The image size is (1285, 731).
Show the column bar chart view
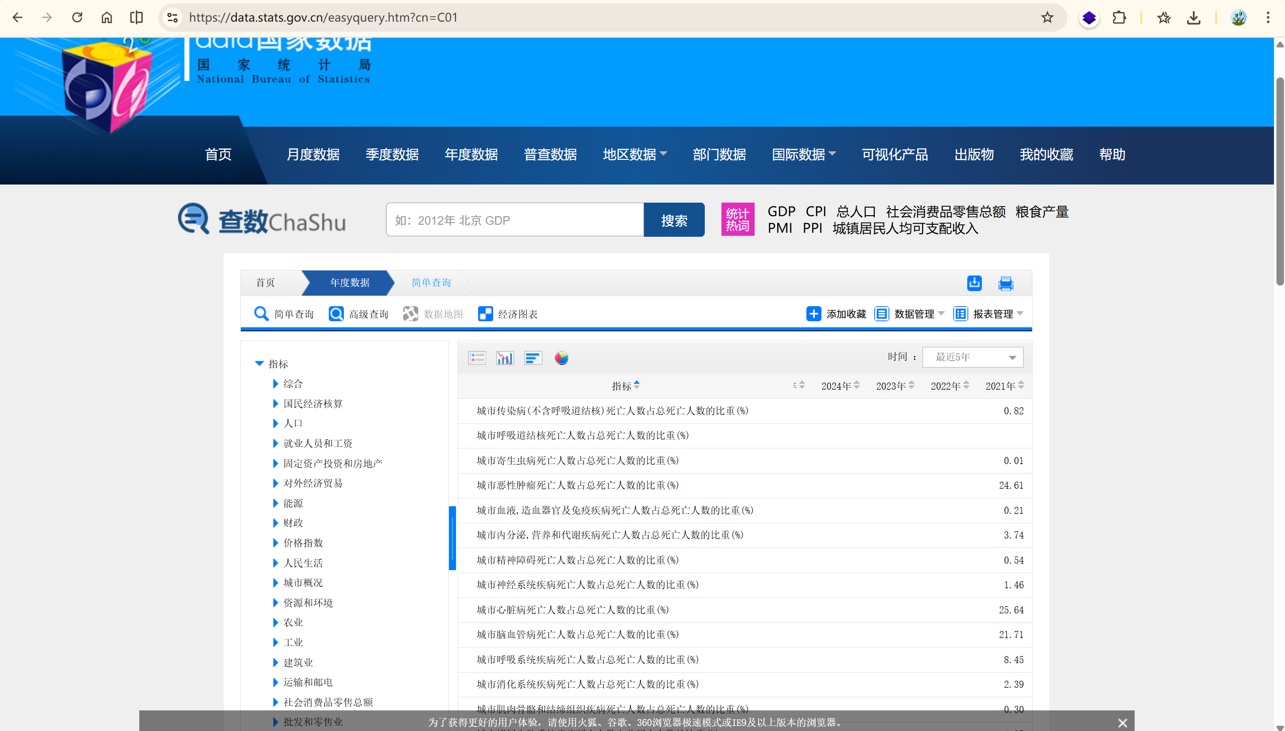(x=505, y=357)
